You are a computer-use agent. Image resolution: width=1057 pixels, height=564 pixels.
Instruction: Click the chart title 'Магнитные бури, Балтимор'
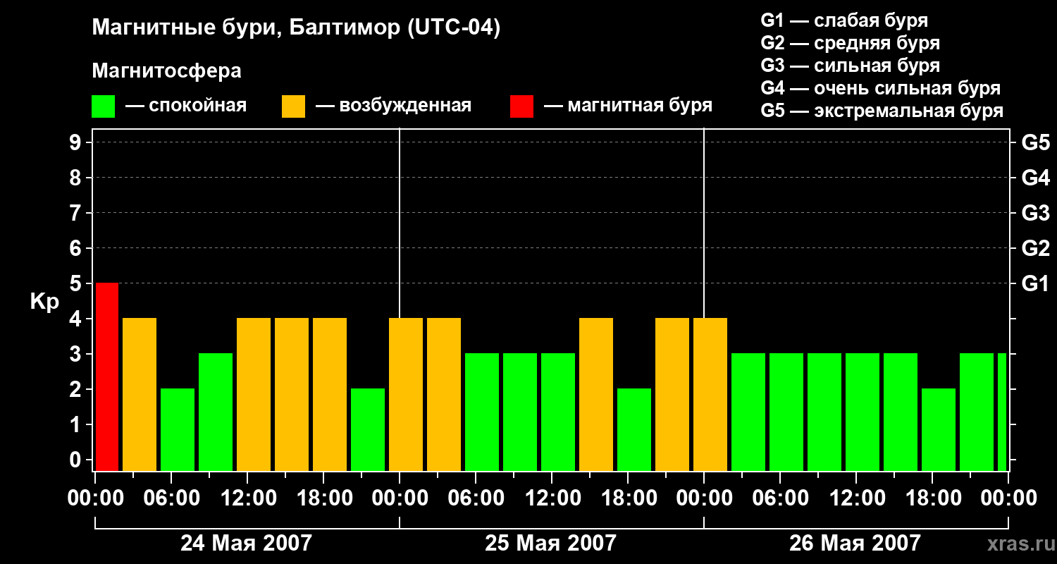[296, 28]
